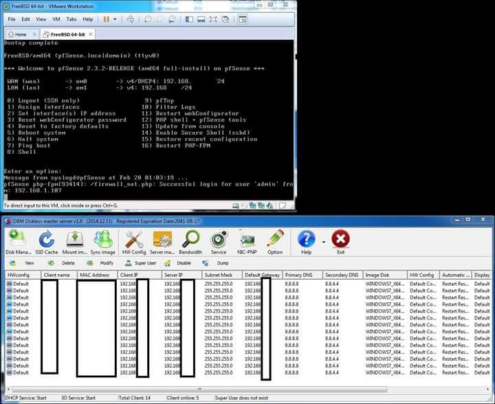The width and height of the screenshot is (495, 404).
Task: Click 'Super User does not exist' status text
Action: click(x=241, y=398)
